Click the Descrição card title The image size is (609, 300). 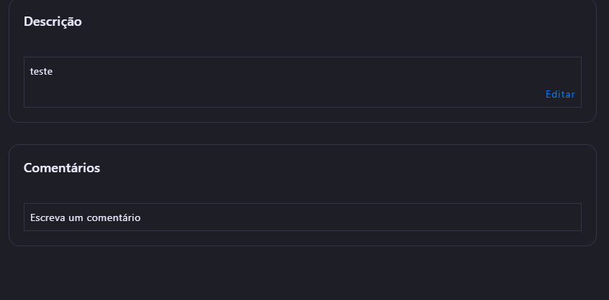pos(52,22)
